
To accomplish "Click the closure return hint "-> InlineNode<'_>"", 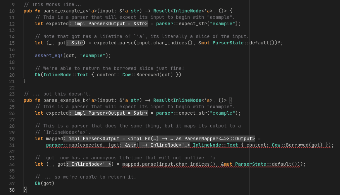I will (x=165, y=145).
